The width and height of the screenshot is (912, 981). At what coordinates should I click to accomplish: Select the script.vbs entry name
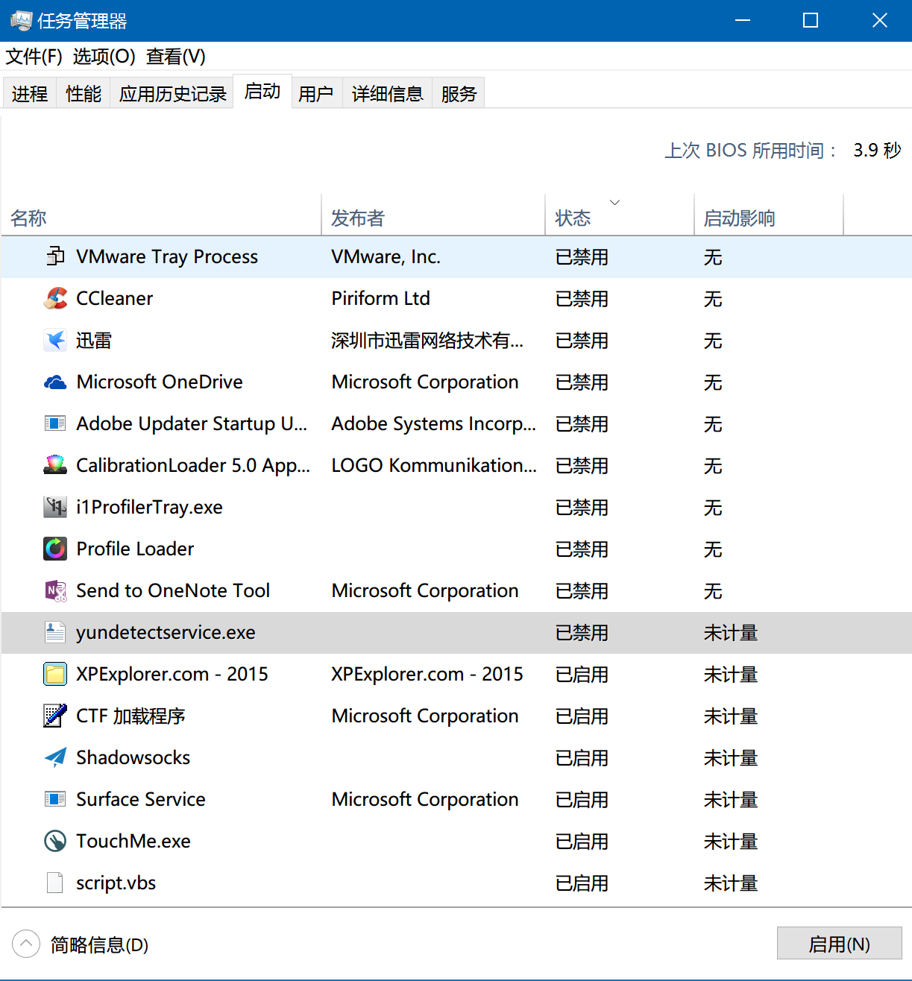(x=116, y=883)
